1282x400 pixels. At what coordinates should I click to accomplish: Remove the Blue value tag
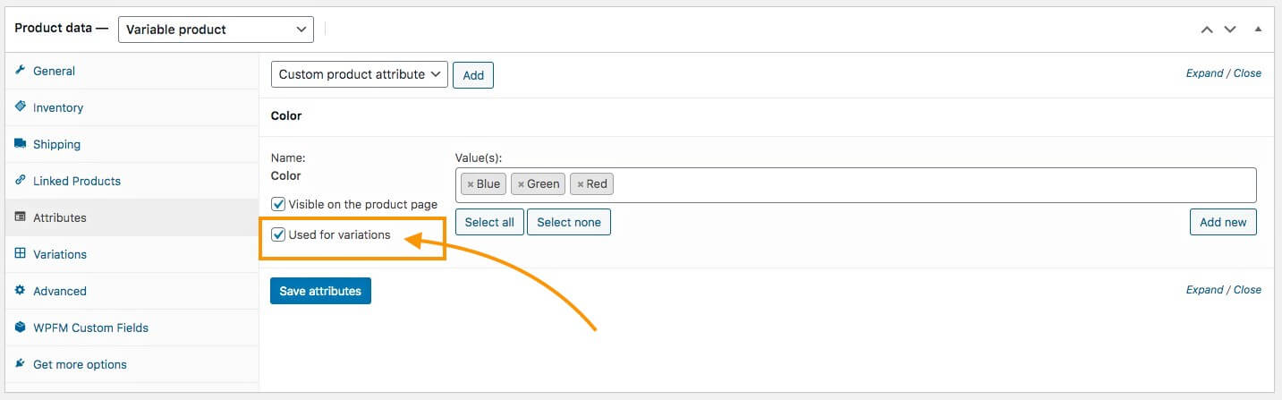pos(471,184)
